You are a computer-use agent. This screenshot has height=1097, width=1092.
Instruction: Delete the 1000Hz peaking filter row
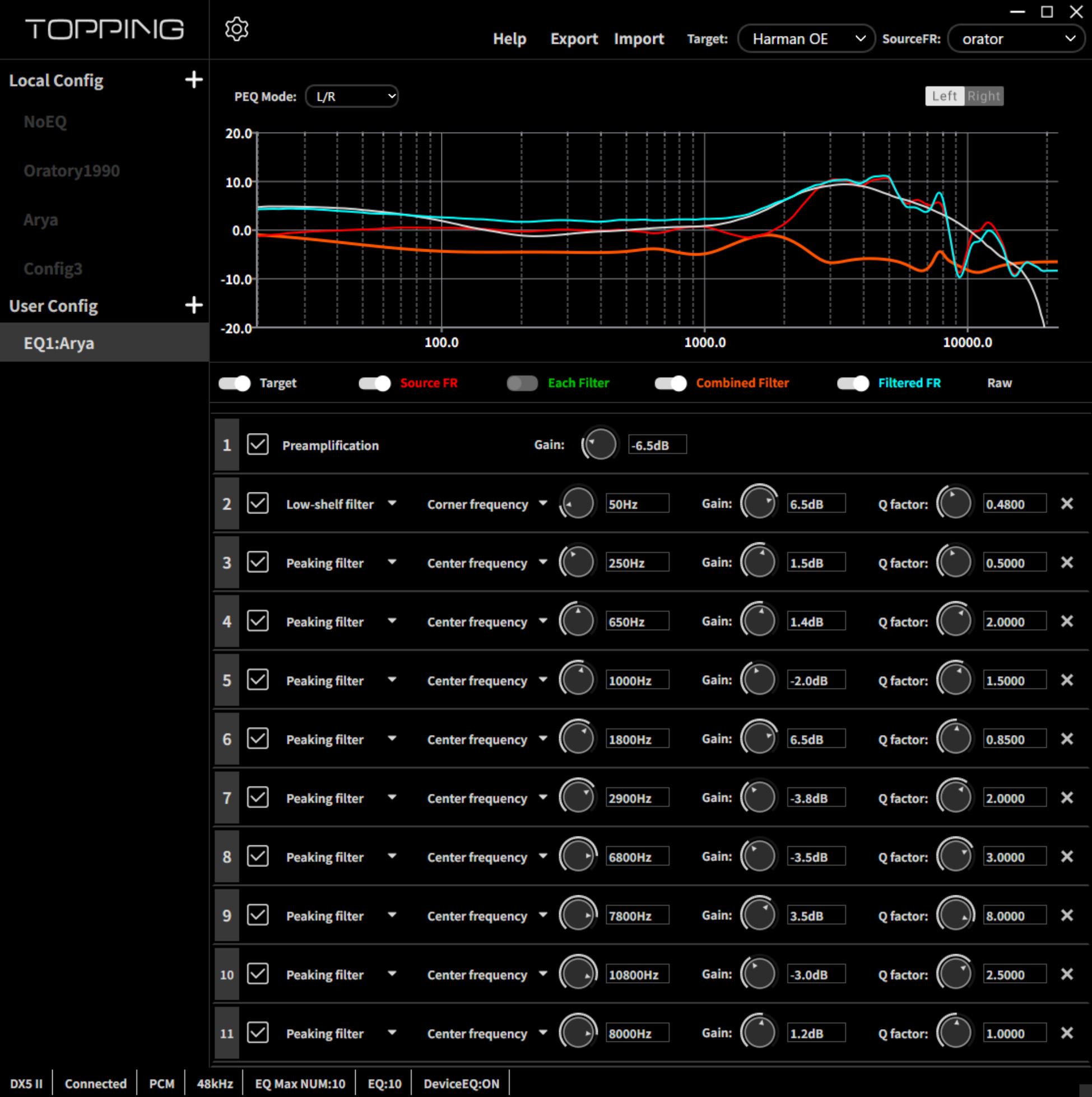[1066, 680]
